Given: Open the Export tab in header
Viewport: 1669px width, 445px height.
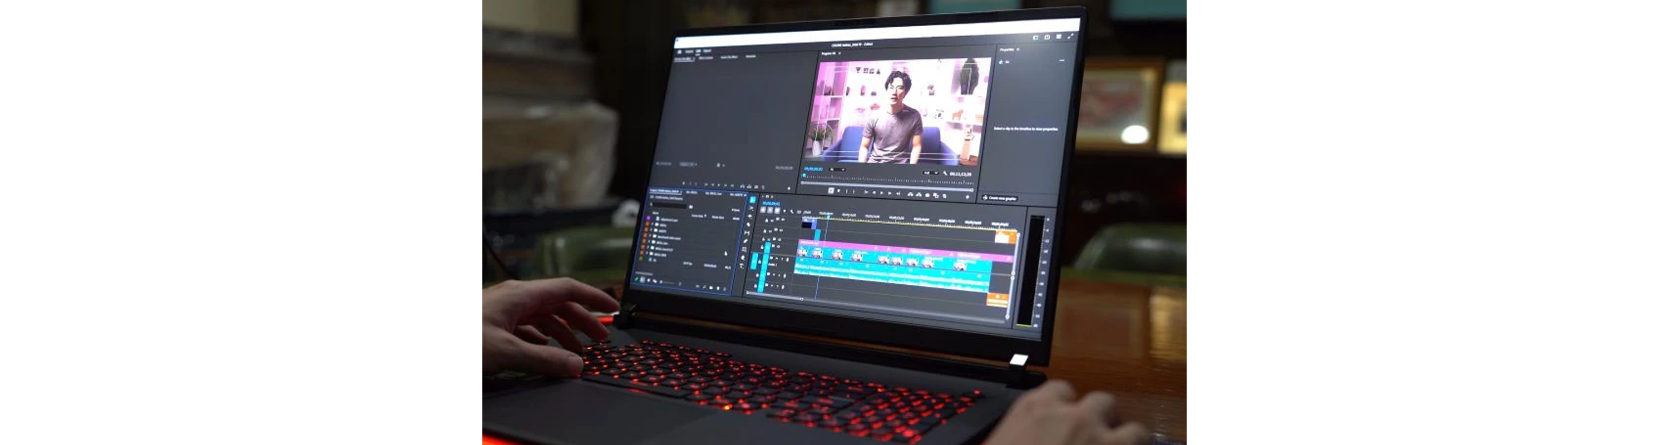Looking at the screenshot, I should point(708,51).
